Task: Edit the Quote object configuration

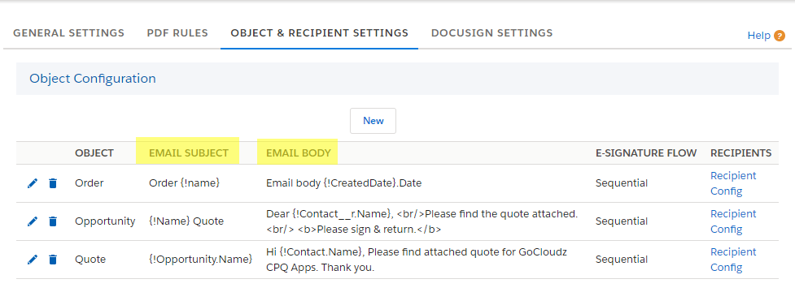Action: (33, 260)
